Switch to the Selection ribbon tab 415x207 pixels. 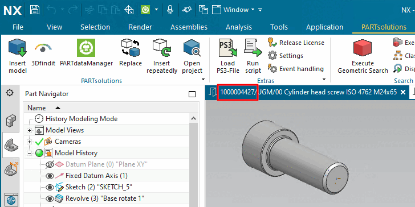point(95,27)
